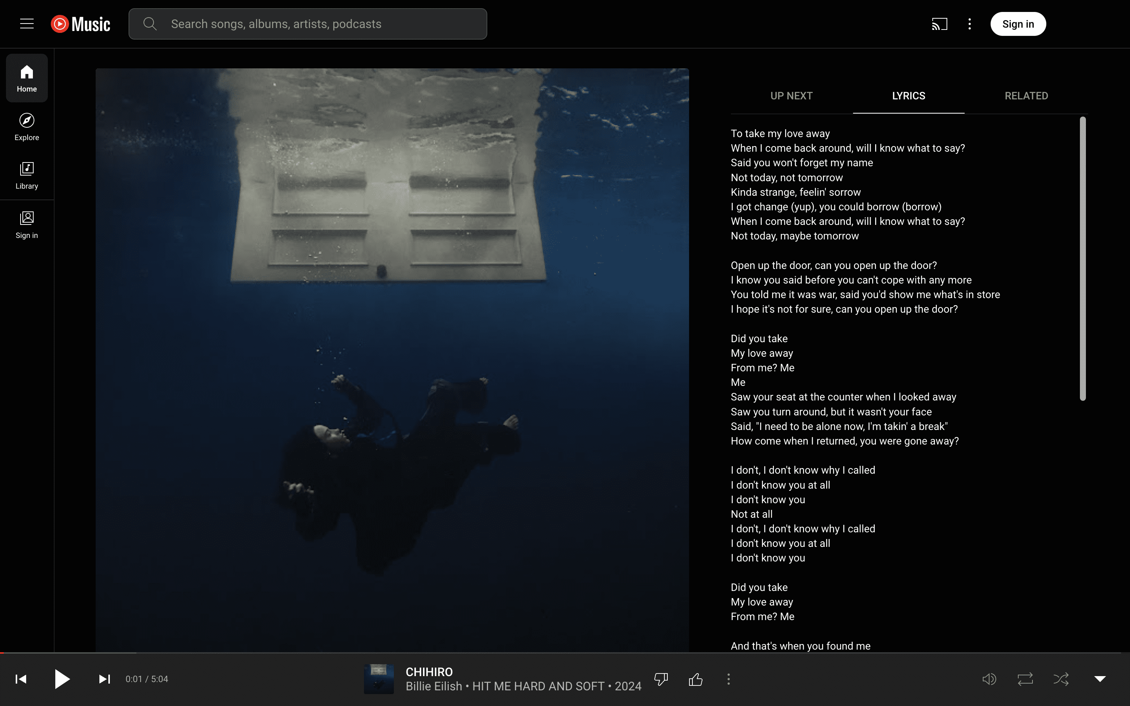Click small album thumbnail in player bar
The height and width of the screenshot is (706, 1130).
coord(379,679)
